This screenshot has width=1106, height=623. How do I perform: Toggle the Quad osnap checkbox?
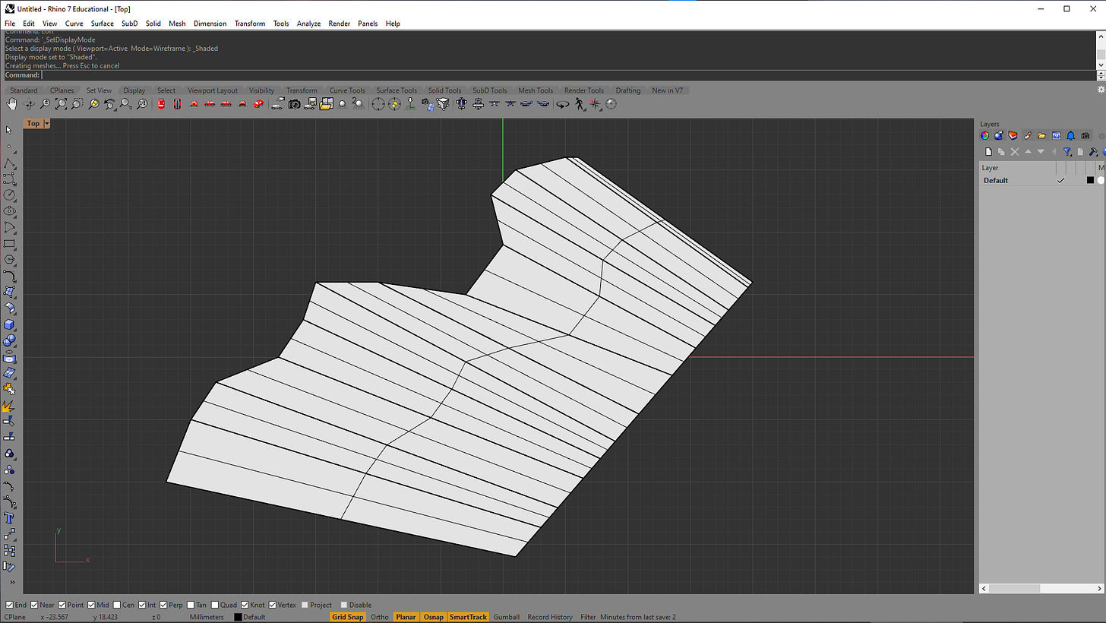215,605
